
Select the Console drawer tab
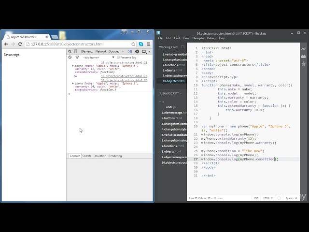(x=75, y=156)
